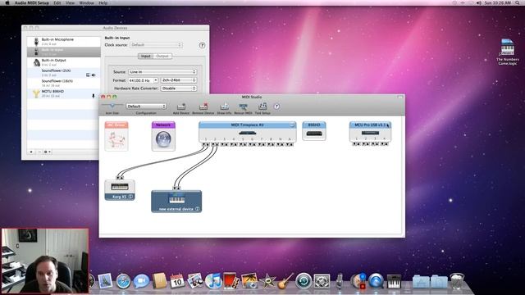Open Time Machine from the Dock
This screenshot has height=295, width=525.
304,281
